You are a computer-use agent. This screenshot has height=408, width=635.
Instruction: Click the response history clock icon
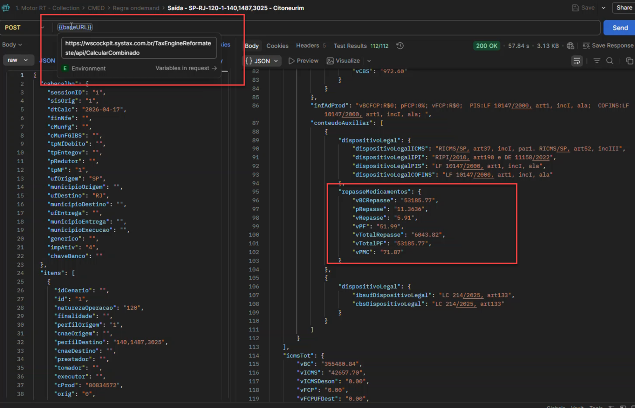(x=400, y=46)
